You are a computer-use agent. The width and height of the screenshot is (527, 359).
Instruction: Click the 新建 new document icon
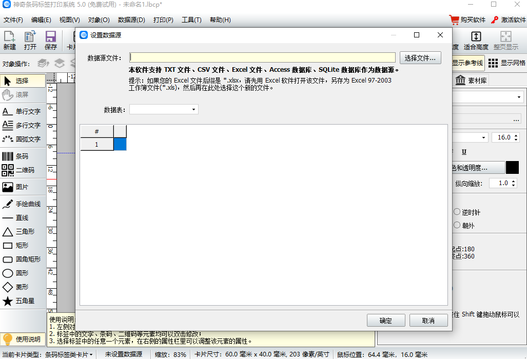pos(9,41)
